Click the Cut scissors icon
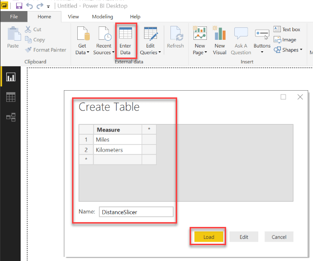The height and width of the screenshot is (261, 313). [x=28, y=29]
